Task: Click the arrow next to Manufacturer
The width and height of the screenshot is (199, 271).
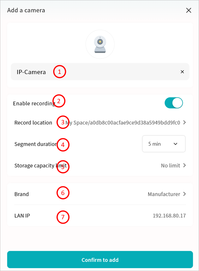Action: [x=184, y=194]
